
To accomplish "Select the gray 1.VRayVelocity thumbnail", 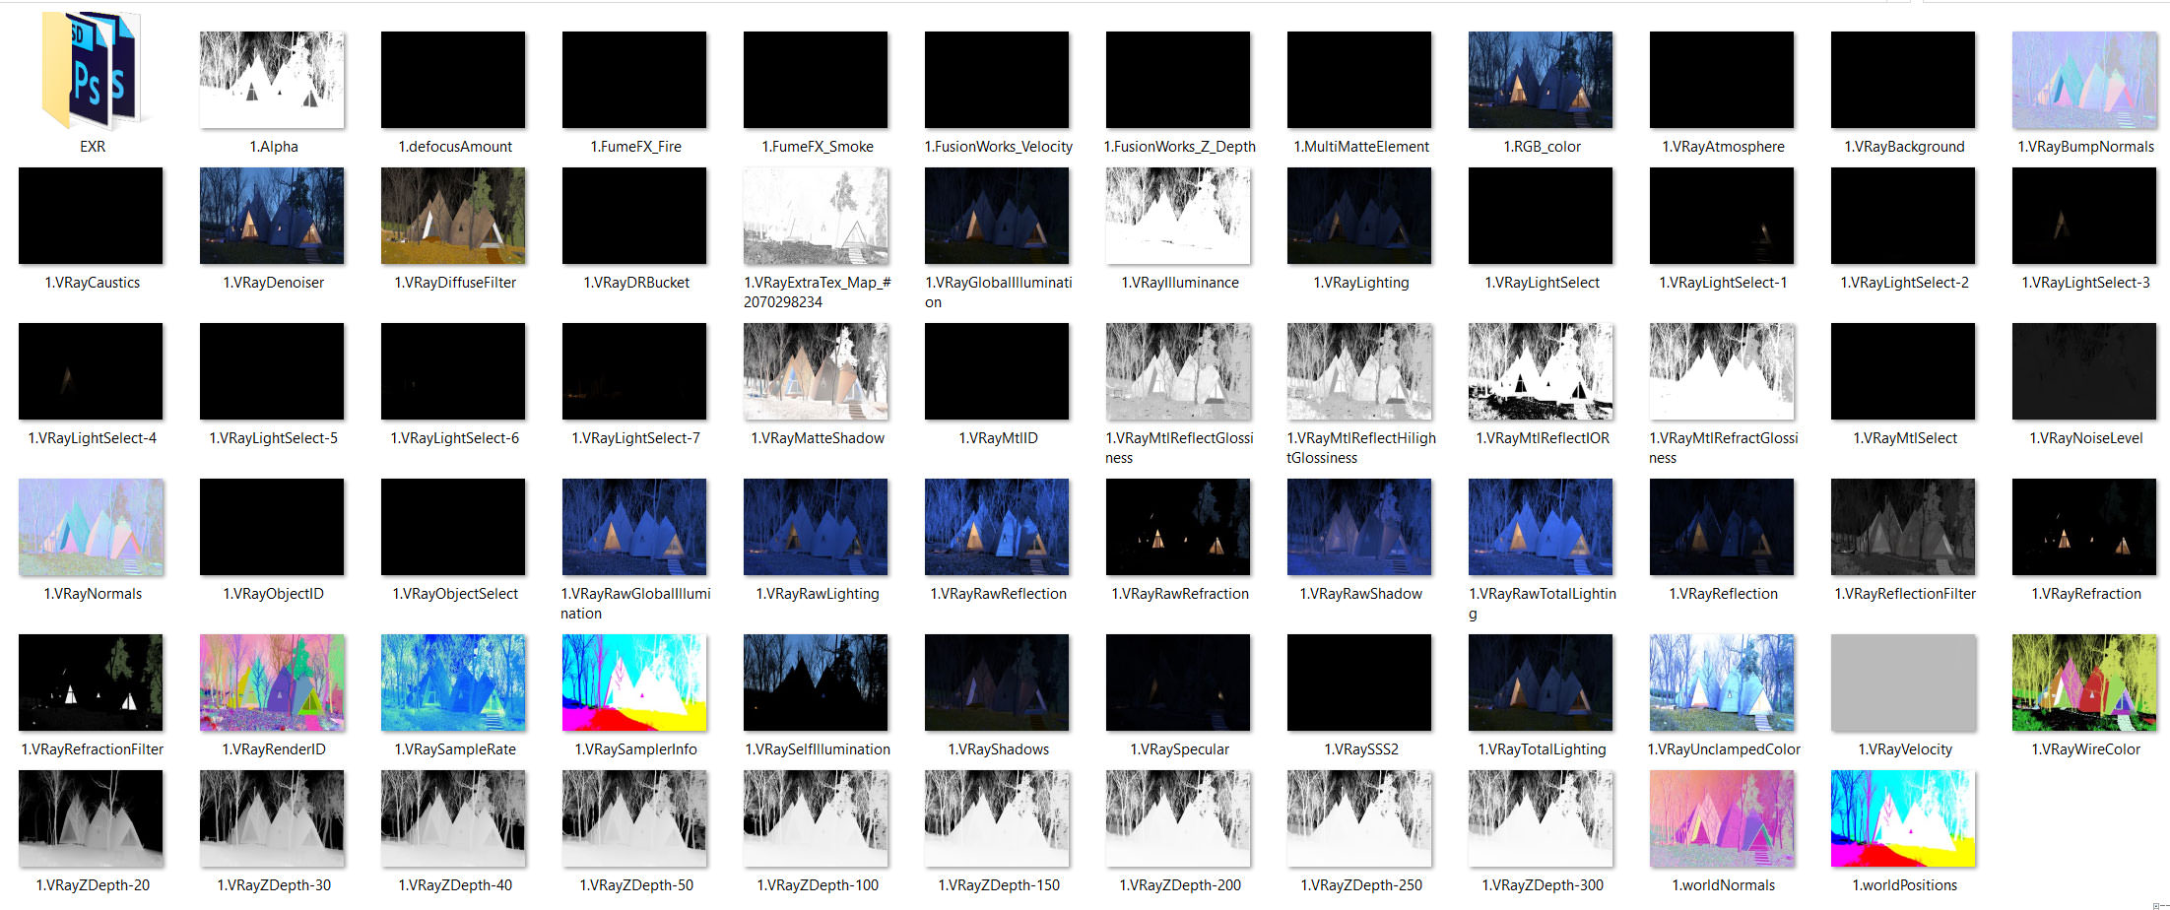I will tap(1903, 682).
